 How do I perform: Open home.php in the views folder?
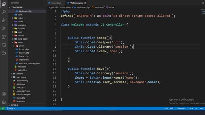click(23, 56)
